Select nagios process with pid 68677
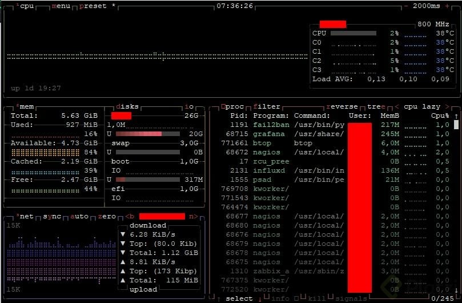 [x=335, y=216]
